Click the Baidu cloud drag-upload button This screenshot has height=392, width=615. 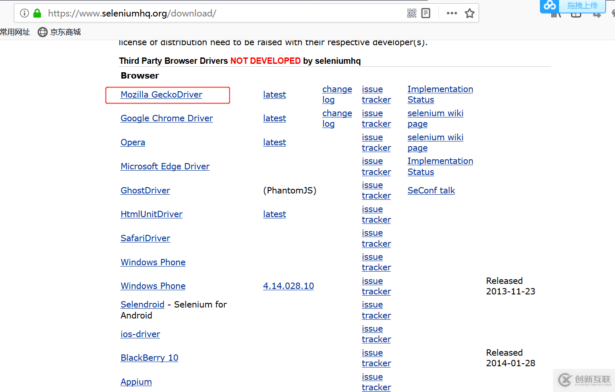click(x=573, y=5)
